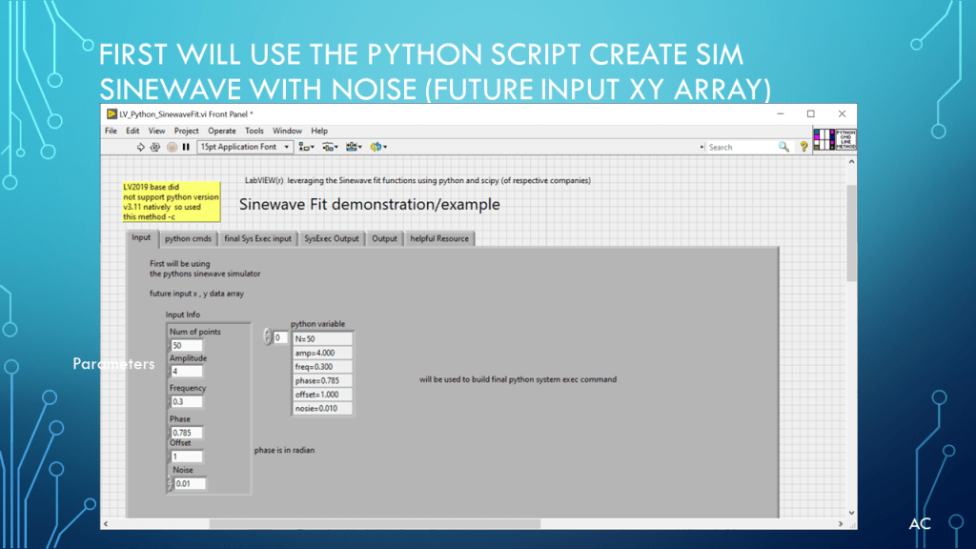The image size is (976, 549).
Task: Click the Noise value increment stepper
Action: point(171,480)
